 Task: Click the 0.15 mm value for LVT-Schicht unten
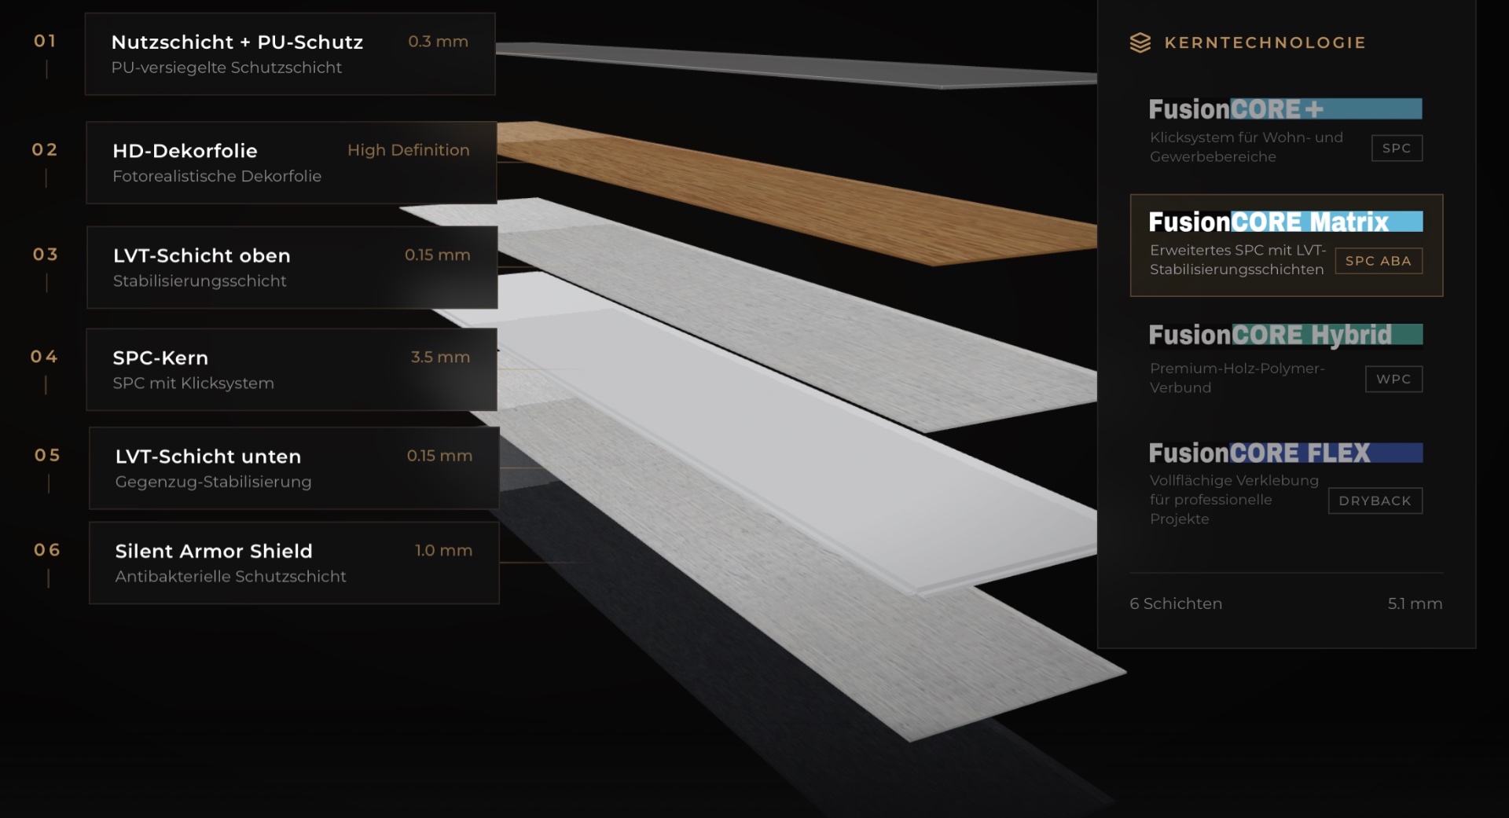439,456
